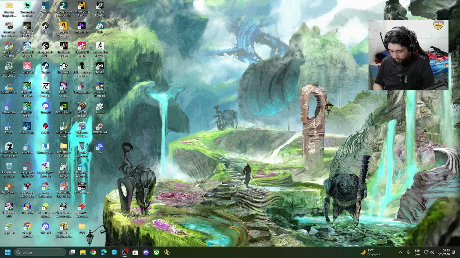Open the Streamlabs Desktop shortcut
The image size is (460, 258).
27,9
